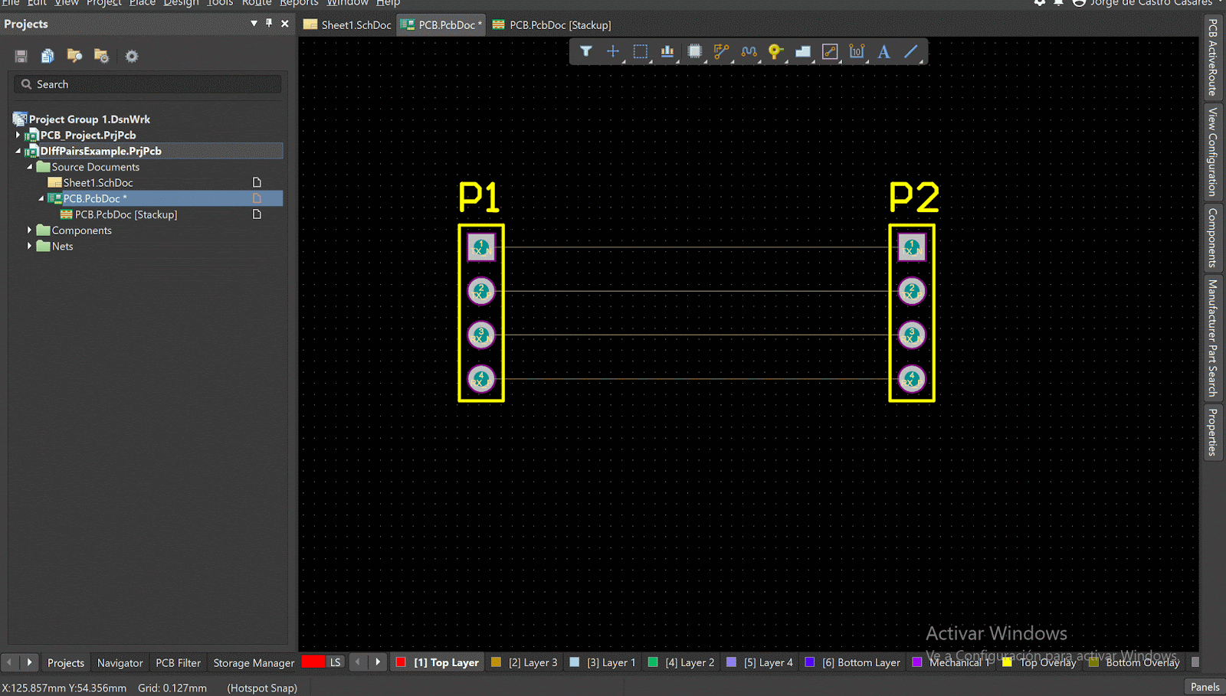The image size is (1226, 696).
Task: Click the red LS layer set swatch
Action: (x=313, y=662)
